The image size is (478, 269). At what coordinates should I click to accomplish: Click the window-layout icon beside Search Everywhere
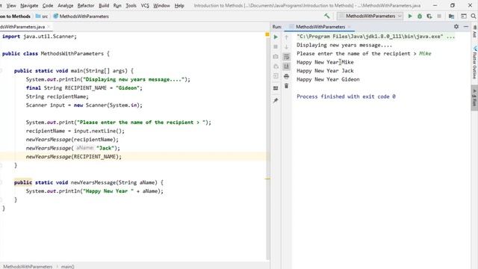pyautogui.click(x=464, y=16)
